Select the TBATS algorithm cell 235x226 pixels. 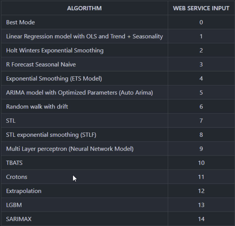pos(84,163)
